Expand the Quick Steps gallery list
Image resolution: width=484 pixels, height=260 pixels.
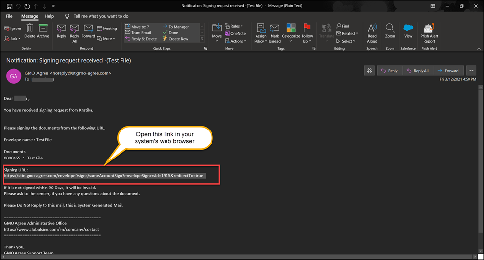click(202, 39)
